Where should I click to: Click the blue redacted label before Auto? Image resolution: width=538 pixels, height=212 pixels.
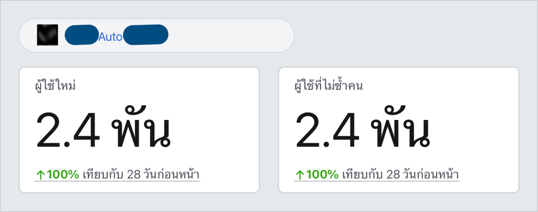point(81,35)
